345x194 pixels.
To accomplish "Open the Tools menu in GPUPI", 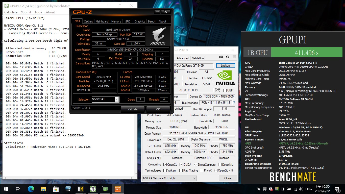I will click(38, 12).
